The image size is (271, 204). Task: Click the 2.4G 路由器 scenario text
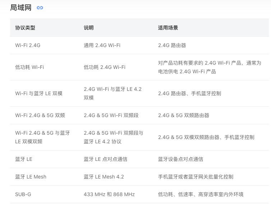[x=172, y=45]
